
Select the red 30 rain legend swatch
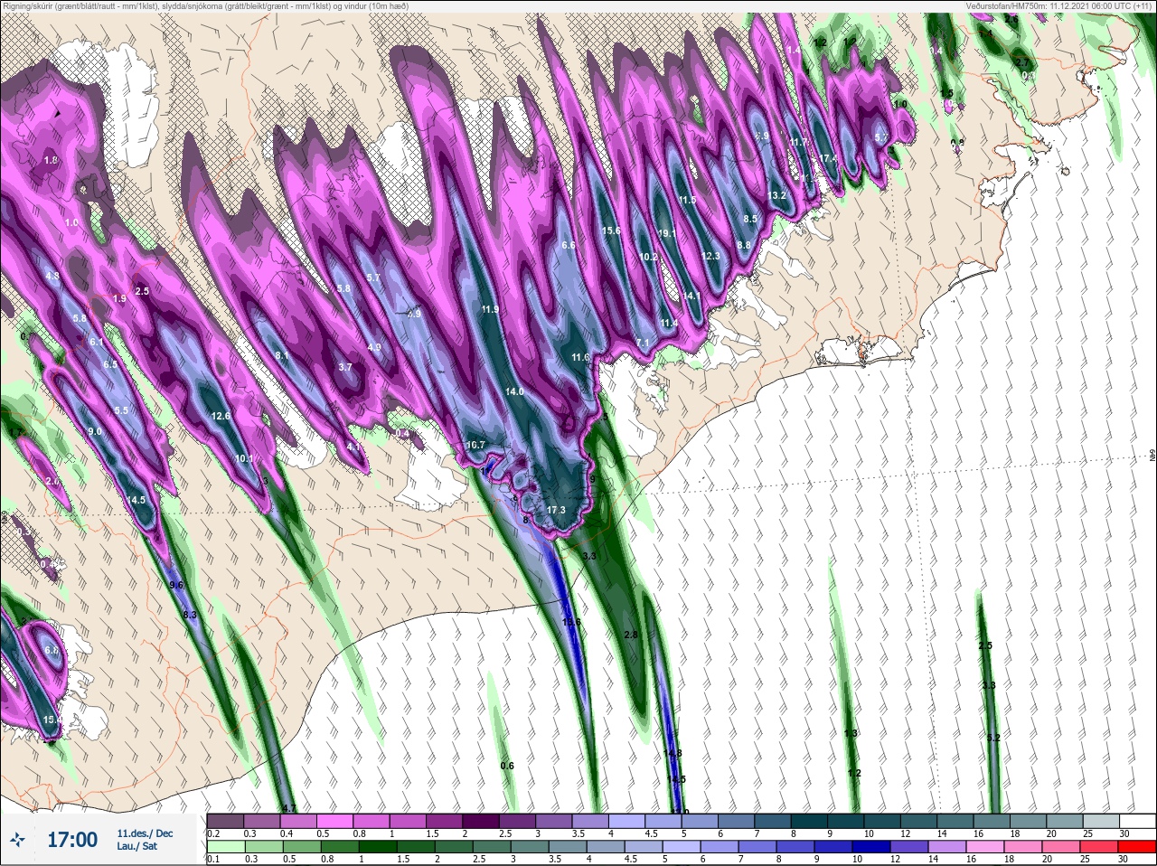(1136, 847)
